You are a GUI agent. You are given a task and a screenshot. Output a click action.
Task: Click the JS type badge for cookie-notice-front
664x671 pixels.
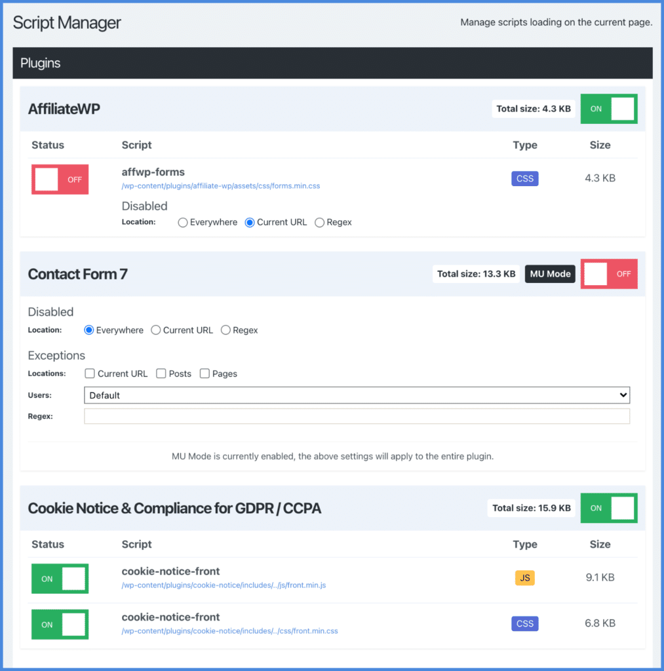point(525,578)
